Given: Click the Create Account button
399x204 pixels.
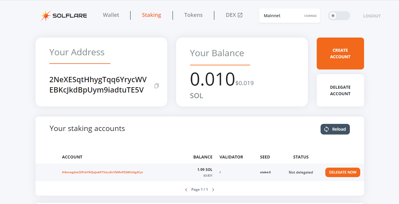Looking at the screenshot, I should [340, 54].
